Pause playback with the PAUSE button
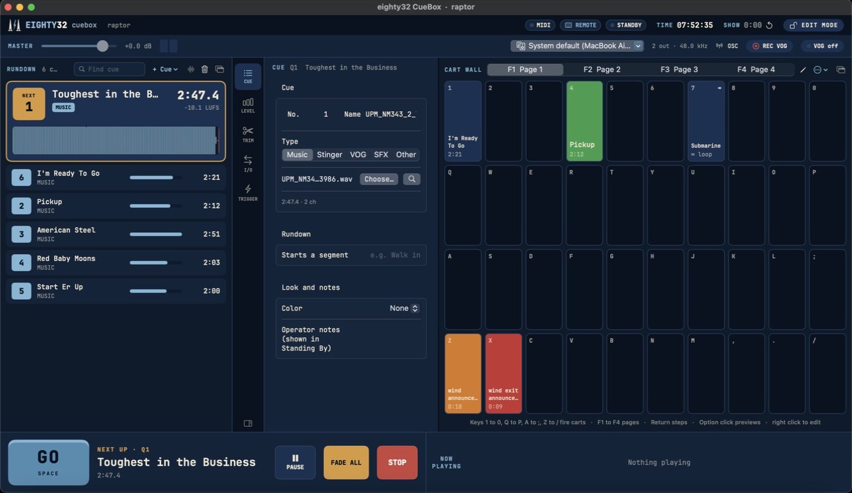This screenshot has height=493, width=852. 295,463
